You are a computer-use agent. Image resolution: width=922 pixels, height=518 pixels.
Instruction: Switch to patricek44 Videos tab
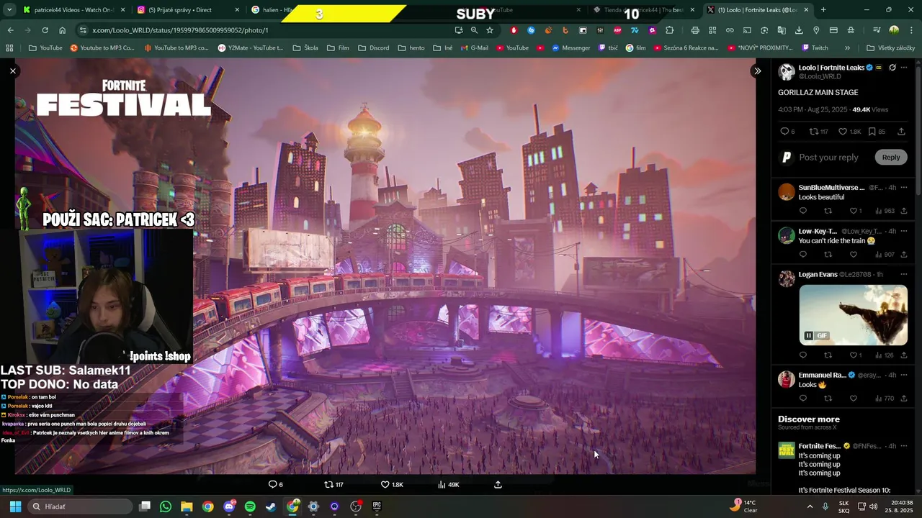[x=73, y=10]
